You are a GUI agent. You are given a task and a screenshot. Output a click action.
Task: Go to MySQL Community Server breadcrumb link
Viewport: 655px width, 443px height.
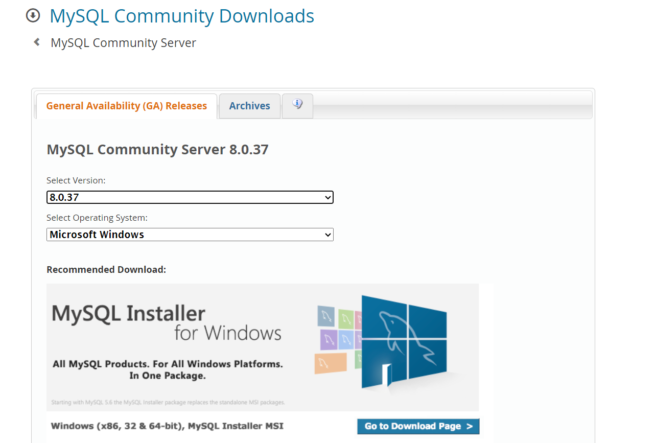point(124,43)
